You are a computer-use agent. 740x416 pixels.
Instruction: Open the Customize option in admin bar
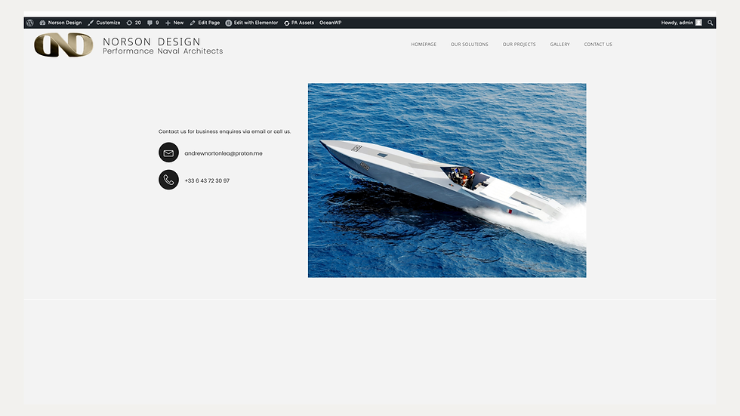(x=104, y=23)
